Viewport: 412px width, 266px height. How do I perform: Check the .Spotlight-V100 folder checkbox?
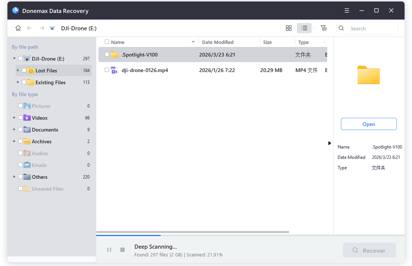click(x=107, y=55)
